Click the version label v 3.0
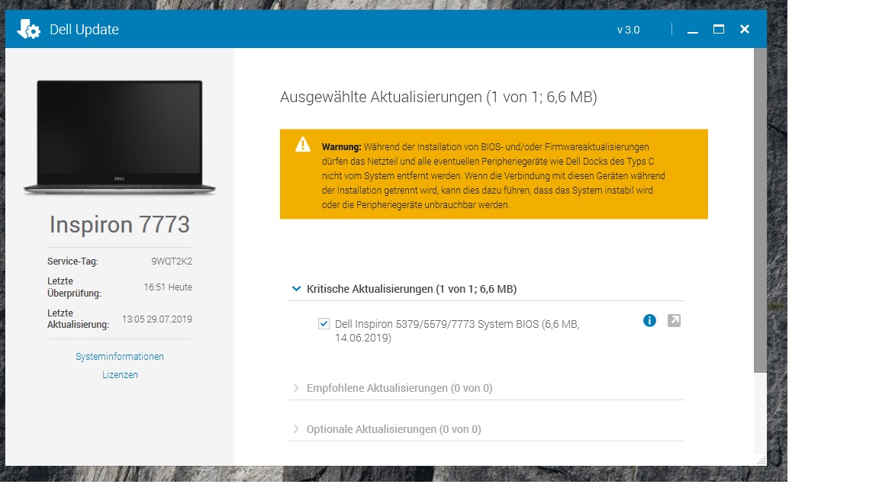 tap(629, 30)
